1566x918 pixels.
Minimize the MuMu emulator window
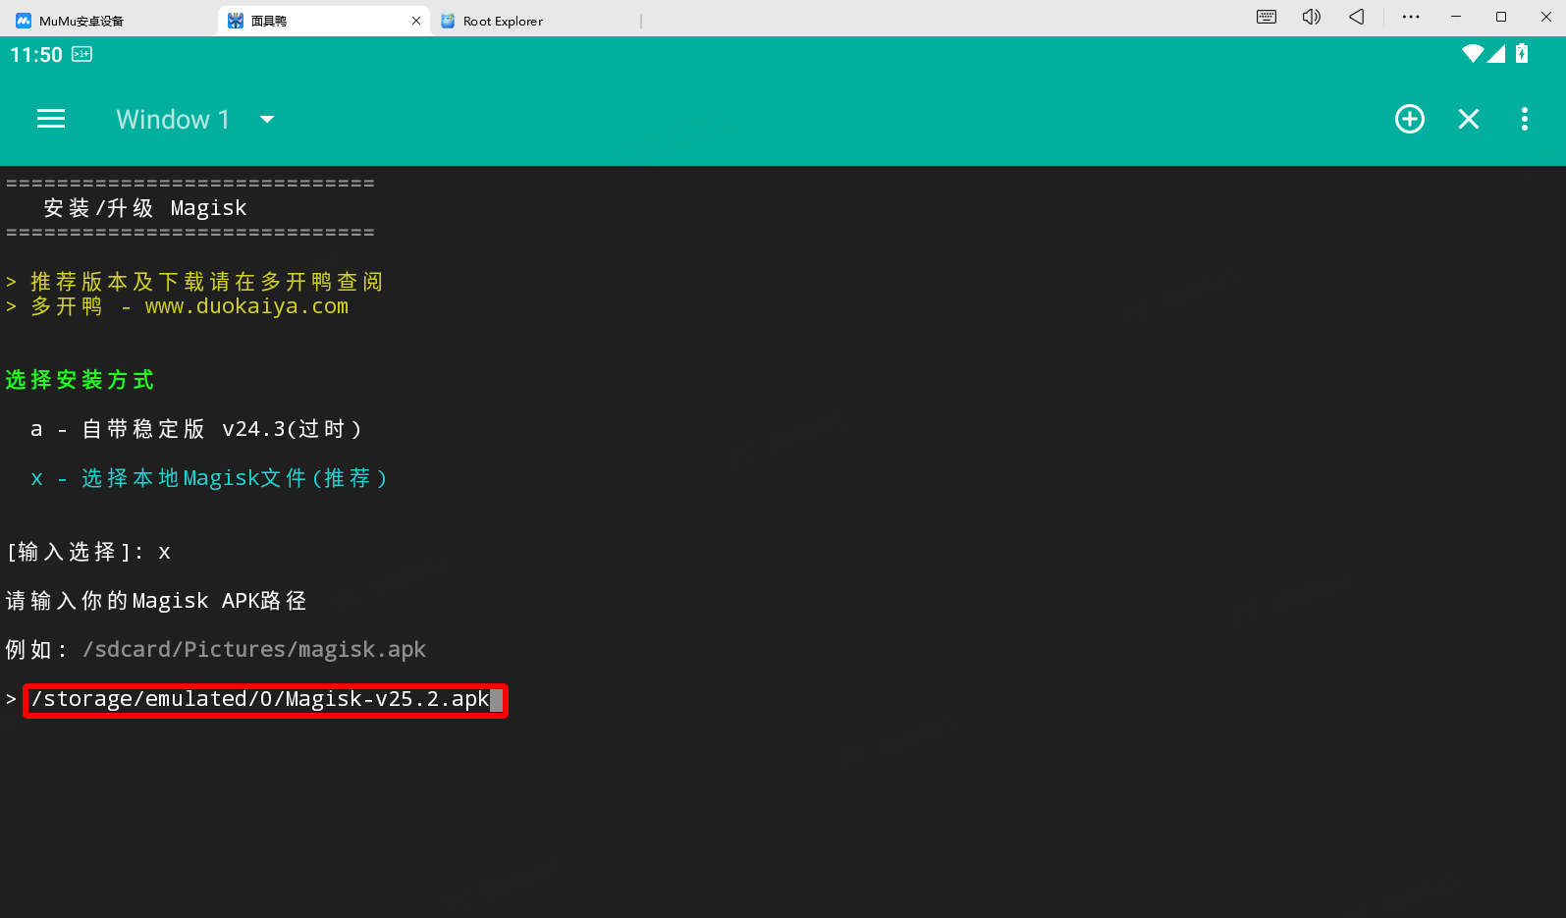1456,17
